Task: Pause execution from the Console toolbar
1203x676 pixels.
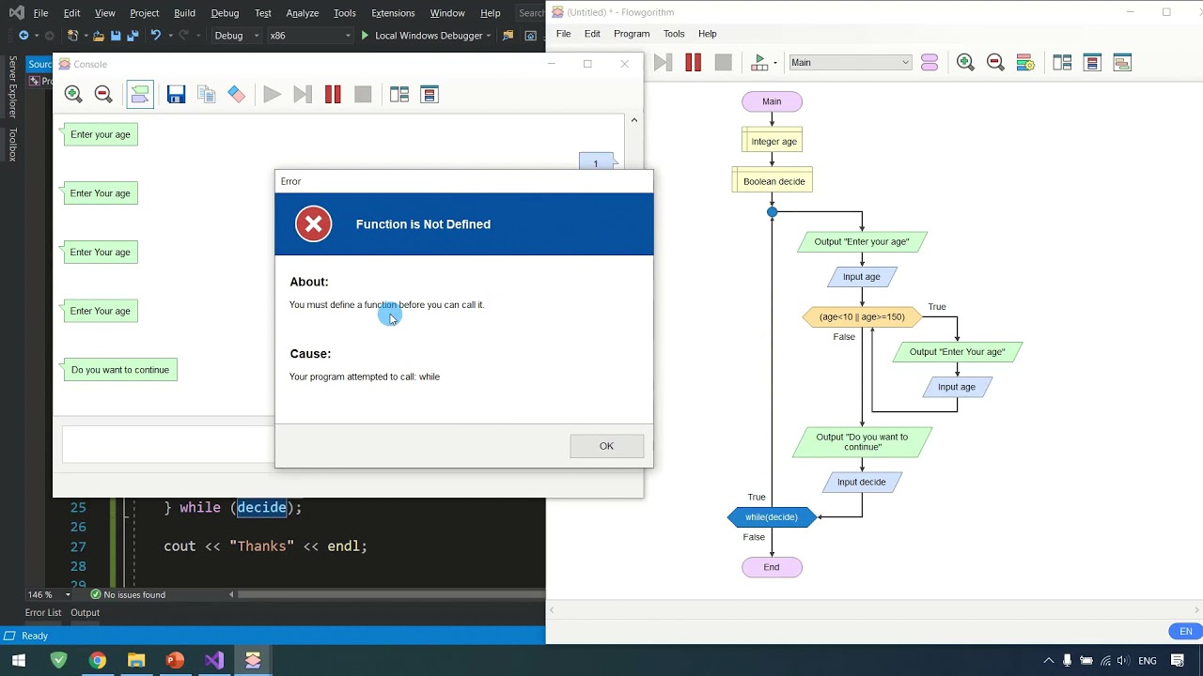Action: coord(333,94)
